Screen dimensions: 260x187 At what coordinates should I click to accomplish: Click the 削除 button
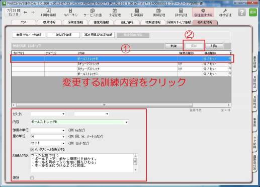[214, 46]
